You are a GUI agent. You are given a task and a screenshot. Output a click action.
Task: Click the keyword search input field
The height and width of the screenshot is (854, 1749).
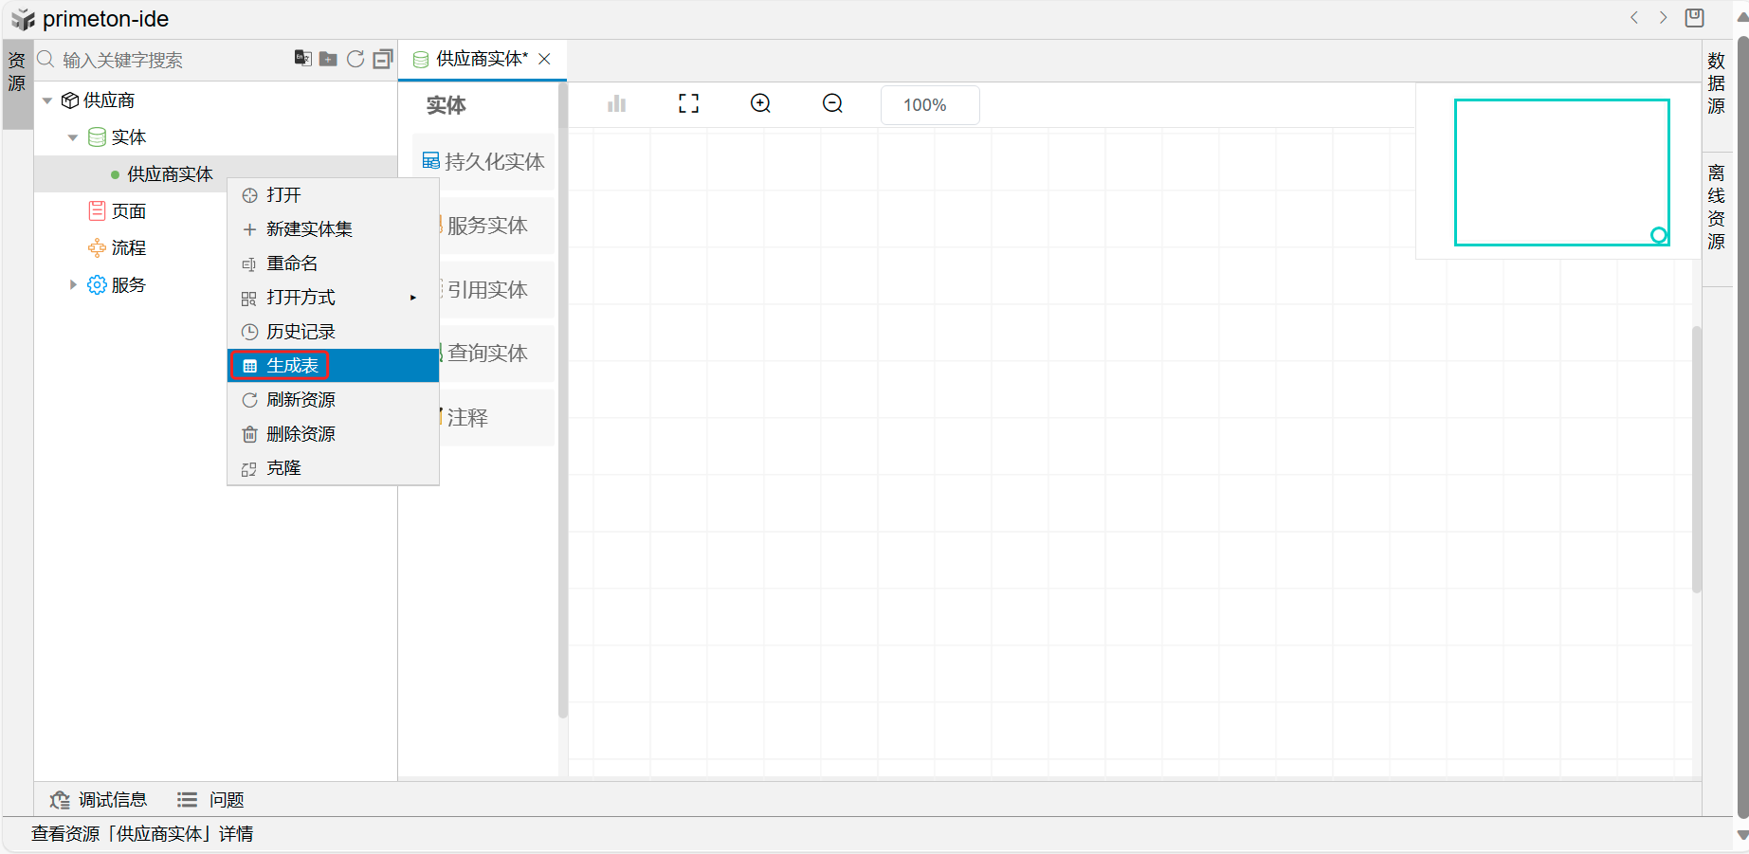tap(171, 60)
